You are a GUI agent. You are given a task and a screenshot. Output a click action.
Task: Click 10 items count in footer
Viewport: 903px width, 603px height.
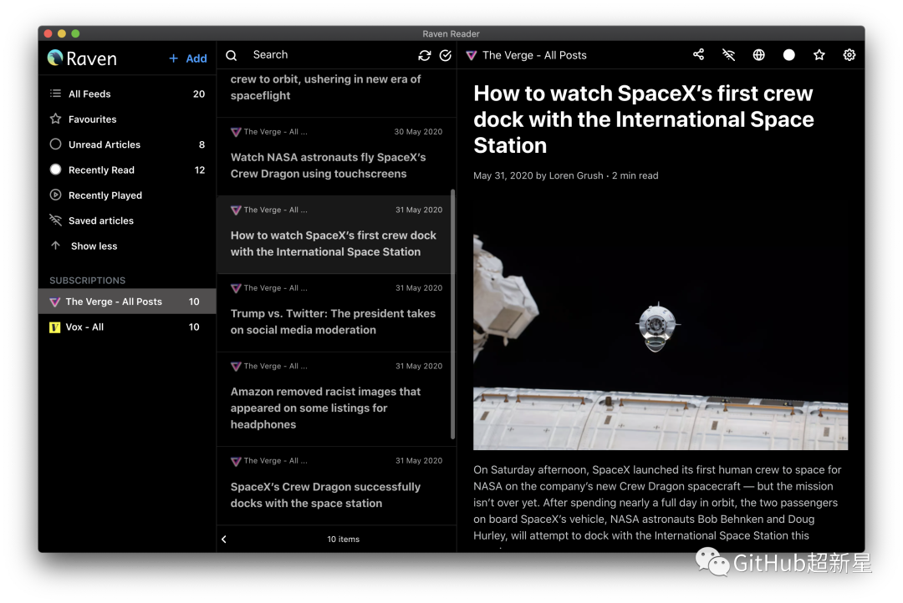click(344, 540)
